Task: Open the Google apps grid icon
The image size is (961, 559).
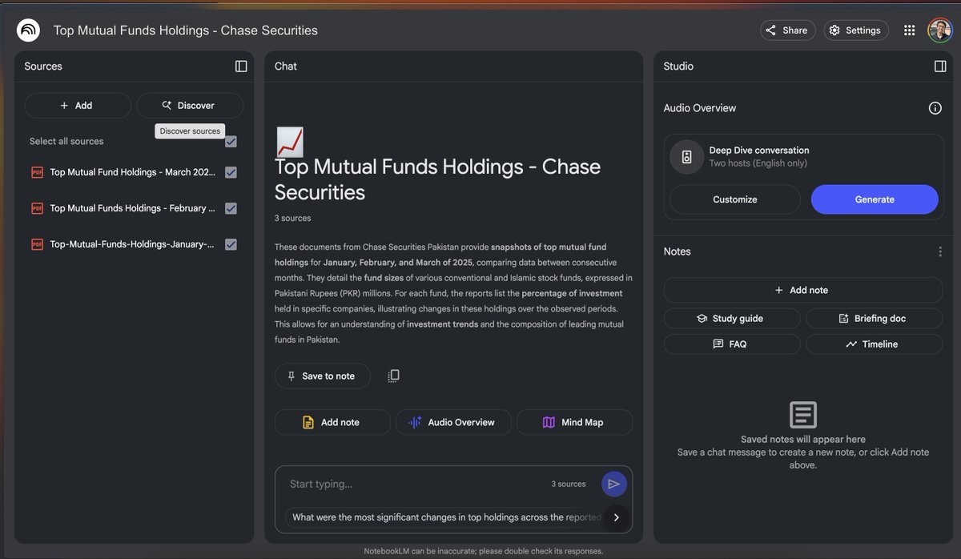Action: 909,30
